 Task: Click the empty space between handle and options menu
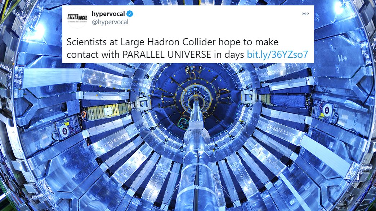click(x=216, y=18)
